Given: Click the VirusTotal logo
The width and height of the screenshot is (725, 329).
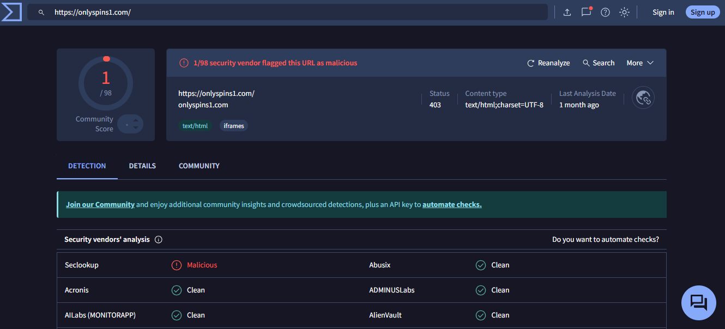Looking at the screenshot, I should coord(11,12).
